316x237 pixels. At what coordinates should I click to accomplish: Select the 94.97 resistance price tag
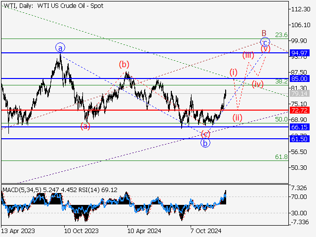pyautogui.click(x=300, y=52)
